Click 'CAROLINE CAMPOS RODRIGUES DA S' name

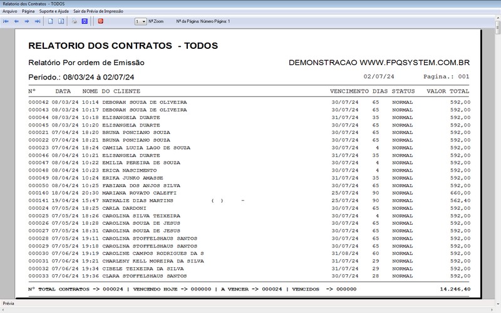click(153, 254)
